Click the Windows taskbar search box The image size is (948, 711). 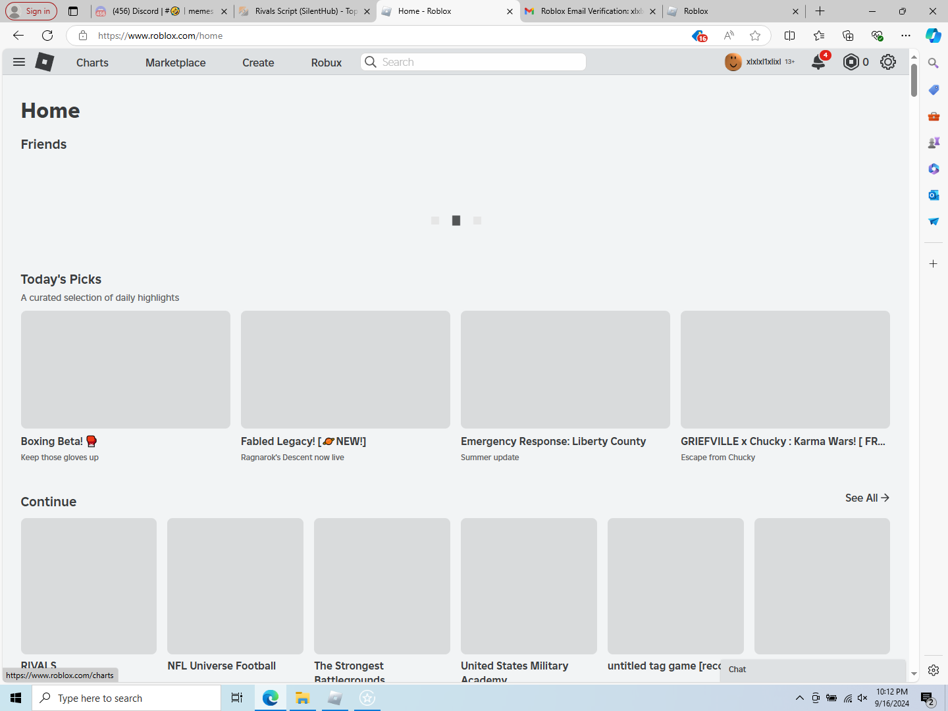[126, 698]
